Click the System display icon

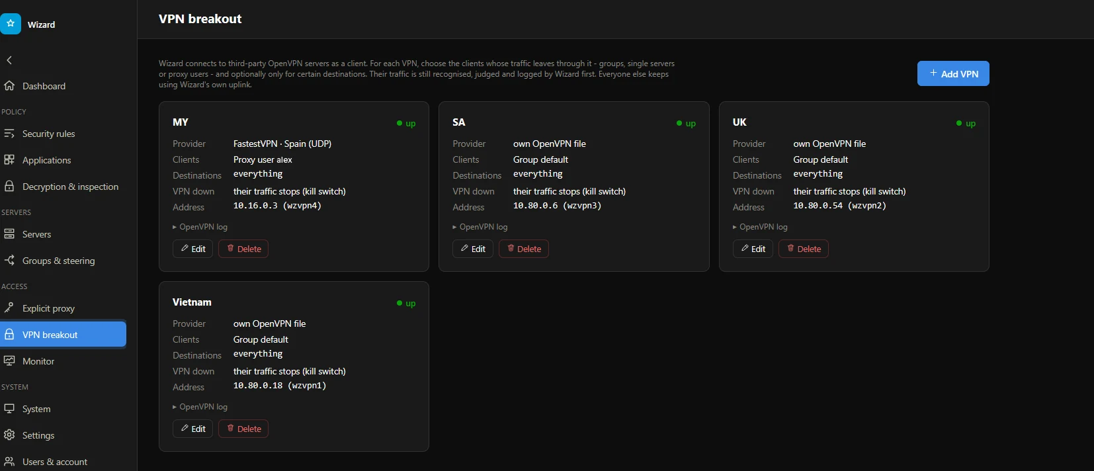9,409
